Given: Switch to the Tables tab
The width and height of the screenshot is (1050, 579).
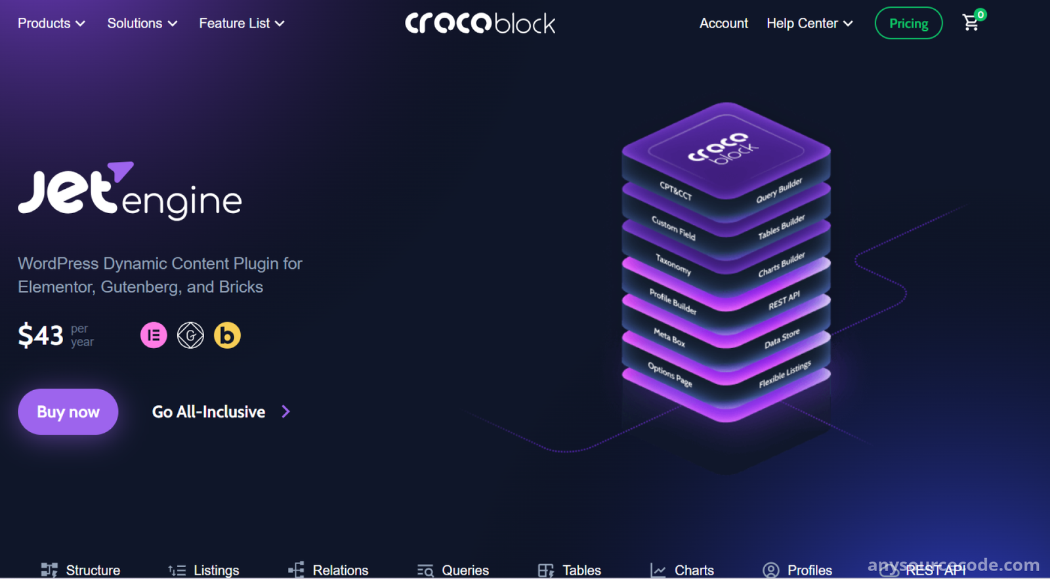Looking at the screenshot, I should [570, 570].
